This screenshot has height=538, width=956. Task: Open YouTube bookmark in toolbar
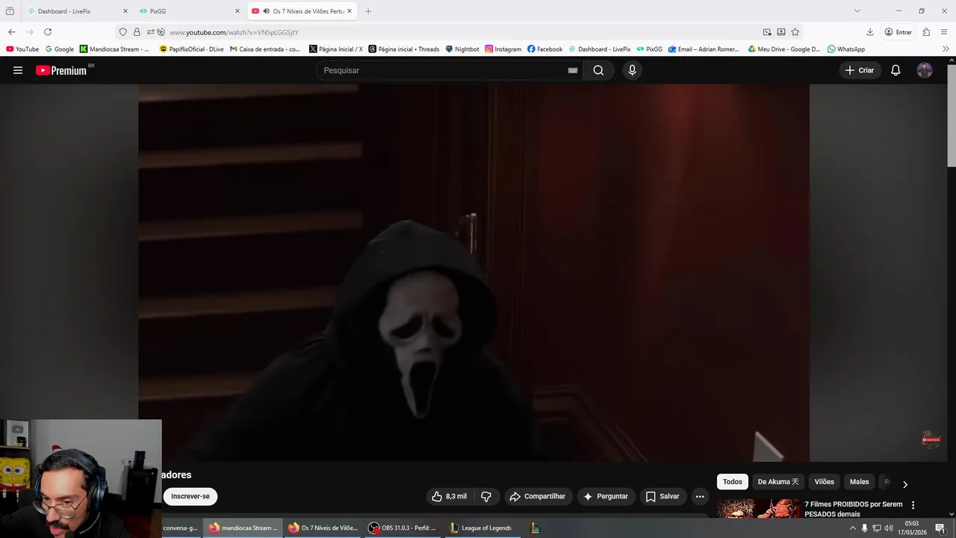point(22,49)
